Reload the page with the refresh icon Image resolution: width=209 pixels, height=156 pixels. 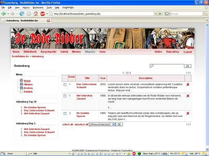click(x=22, y=14)
